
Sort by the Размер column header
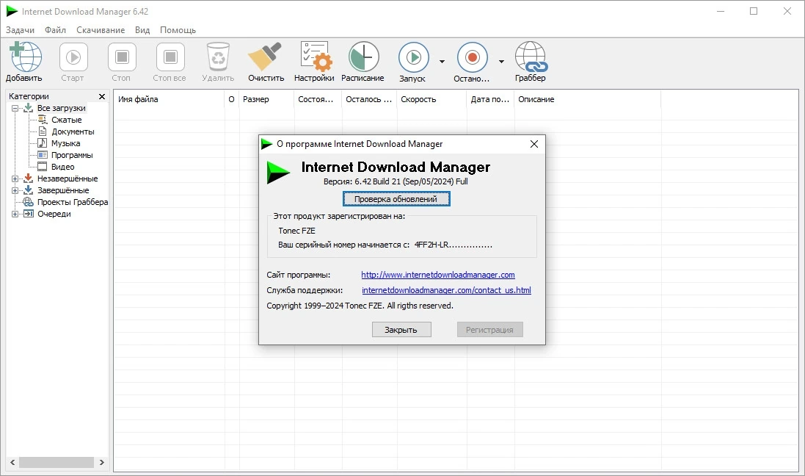tap(266, 99)
